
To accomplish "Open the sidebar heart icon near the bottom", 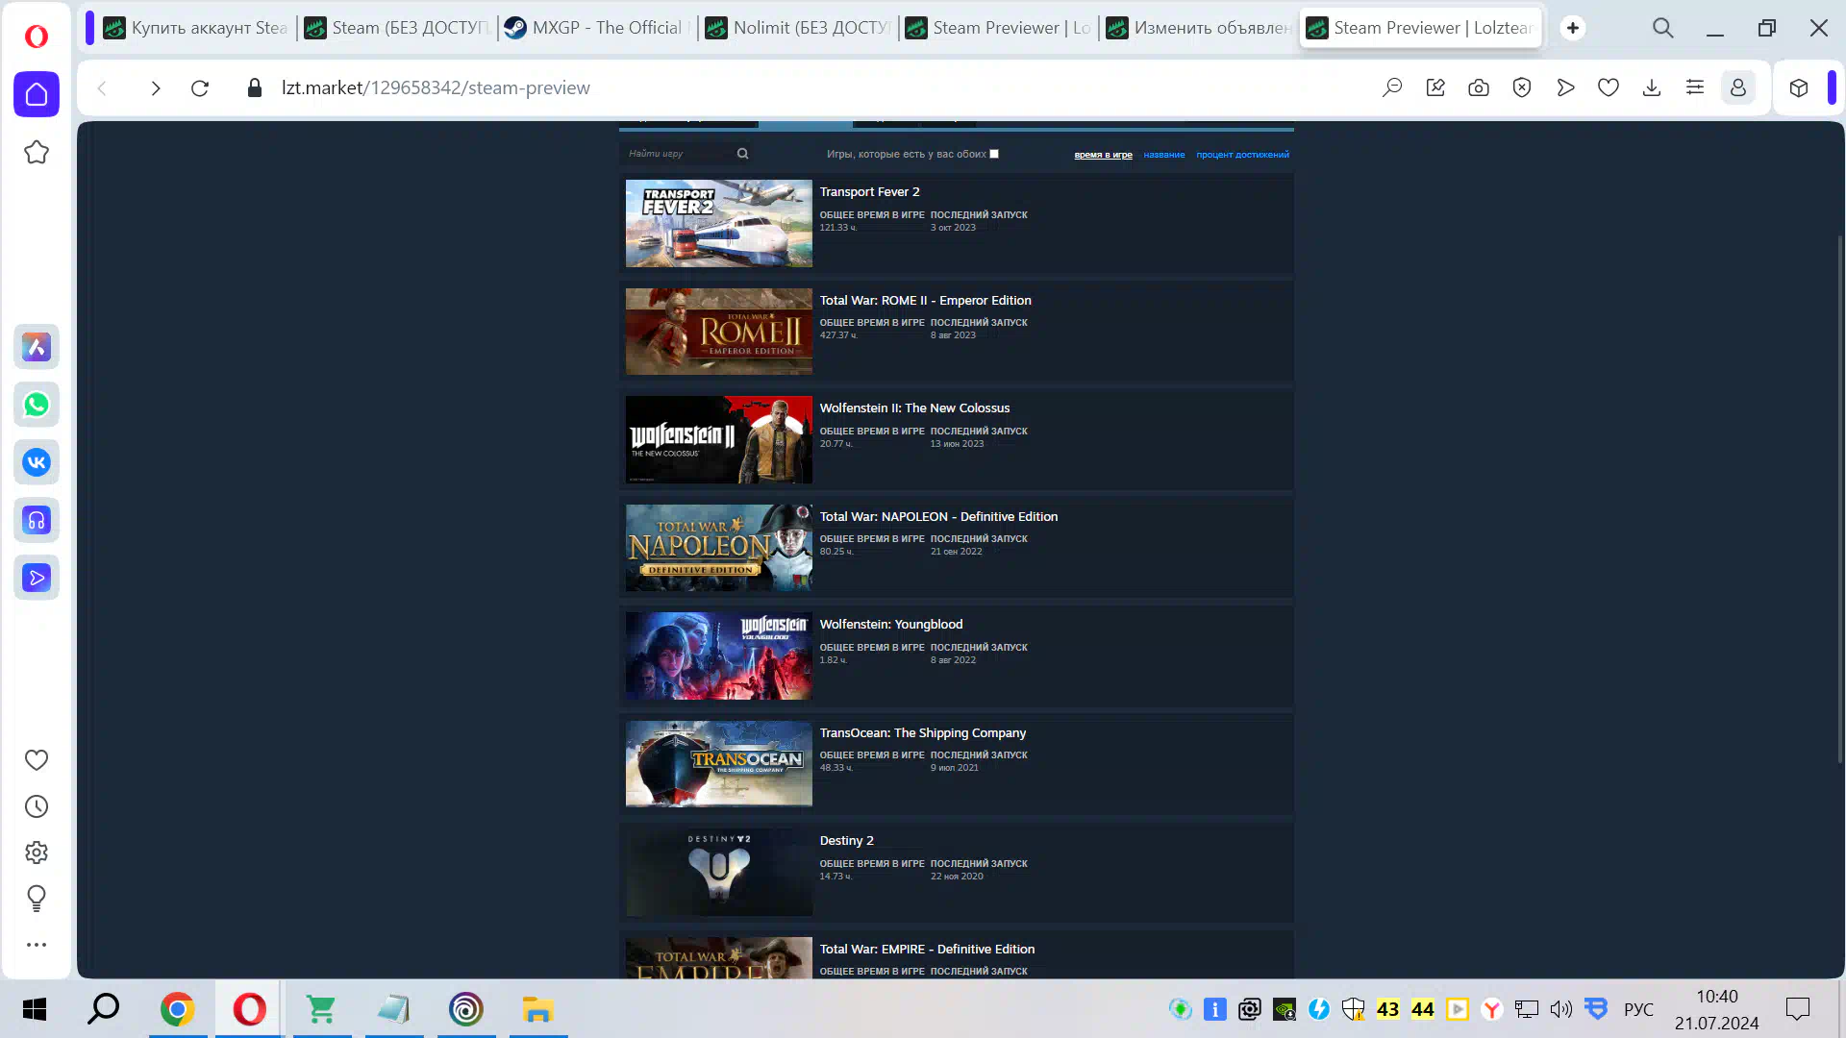I will pos(37,760).
